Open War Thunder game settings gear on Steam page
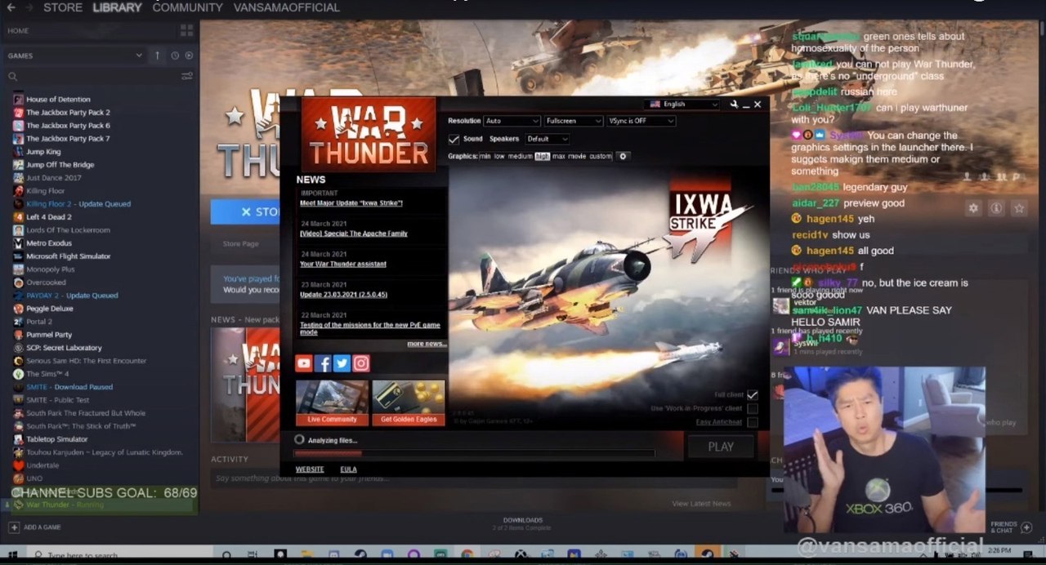Viewport: 1046px width, 565px height. click(973, 208)
